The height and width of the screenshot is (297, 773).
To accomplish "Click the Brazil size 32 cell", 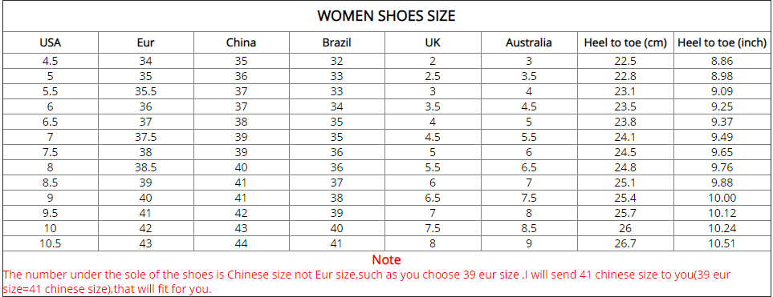I will pos(336,62).
